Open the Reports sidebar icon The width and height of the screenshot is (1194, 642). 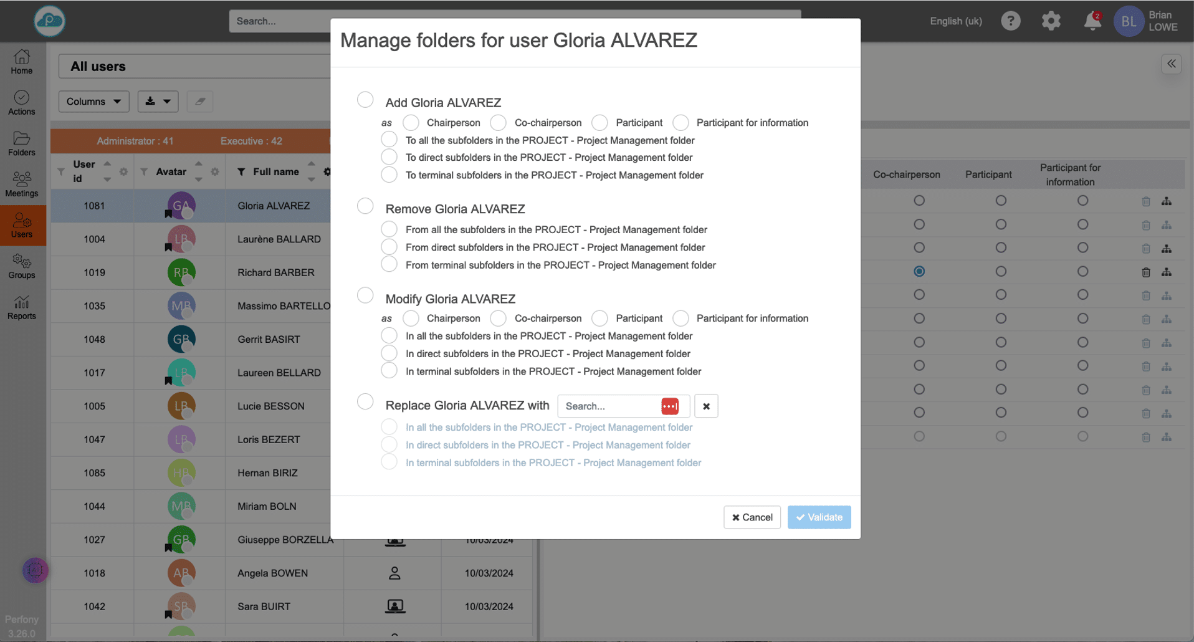[x=22, y=307]
